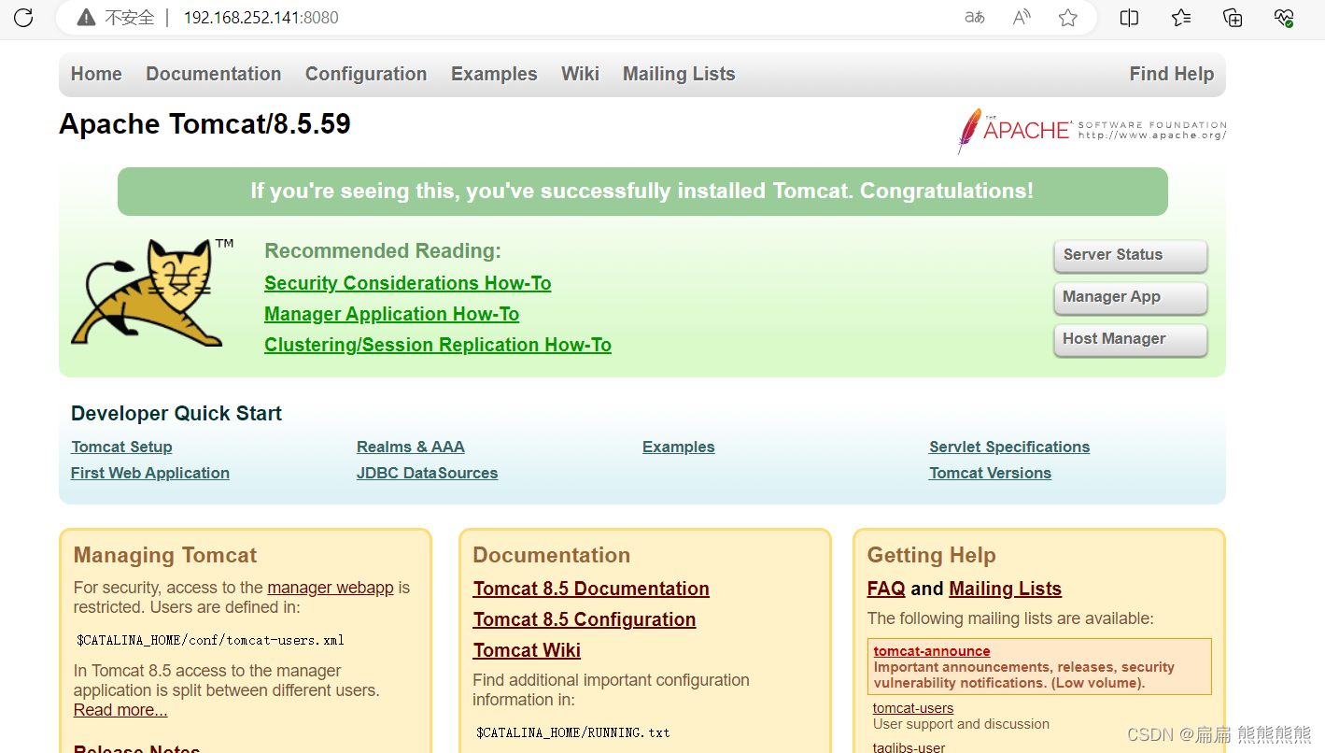
Task: Open the Tomcat Wiki link
Action: (x=527, y=650)
